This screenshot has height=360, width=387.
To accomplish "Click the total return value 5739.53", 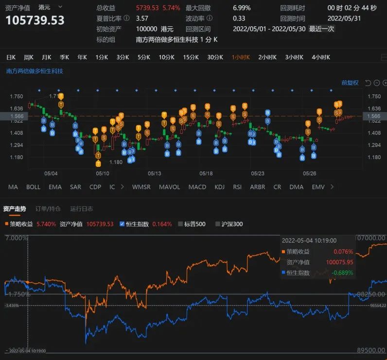I will 147,8.
